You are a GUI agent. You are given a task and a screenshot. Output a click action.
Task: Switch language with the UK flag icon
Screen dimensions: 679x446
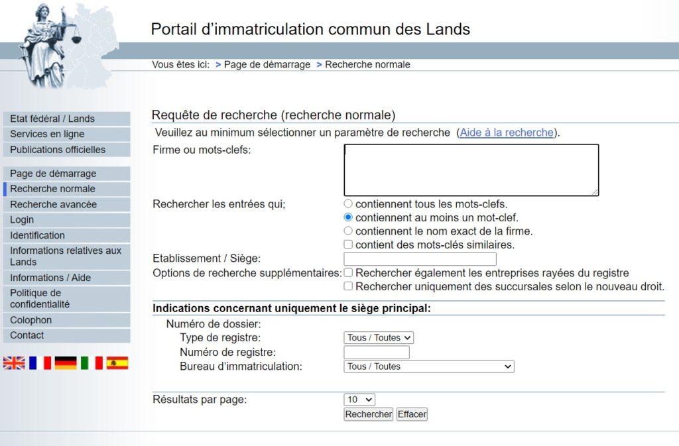[x=13, y=362]
